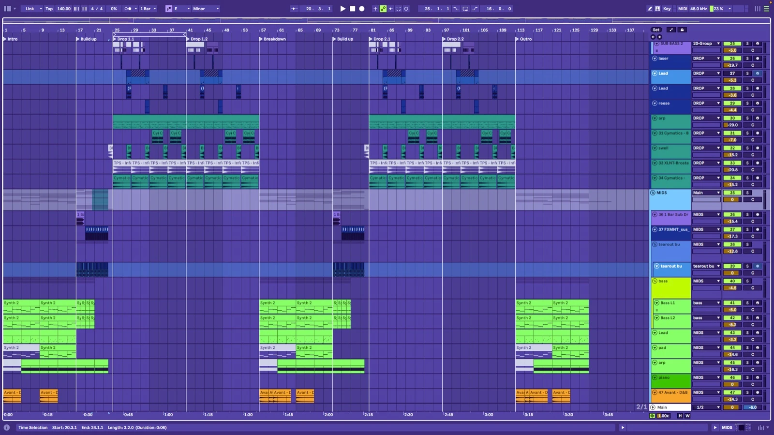The image size is (774, 435).
Task: Toggle activator 35 on MIDS group
Action: point(732,193)
